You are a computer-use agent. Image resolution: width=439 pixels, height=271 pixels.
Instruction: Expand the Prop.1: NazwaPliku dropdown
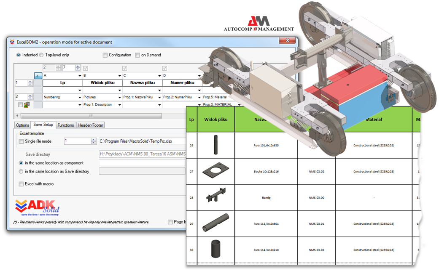159,98
